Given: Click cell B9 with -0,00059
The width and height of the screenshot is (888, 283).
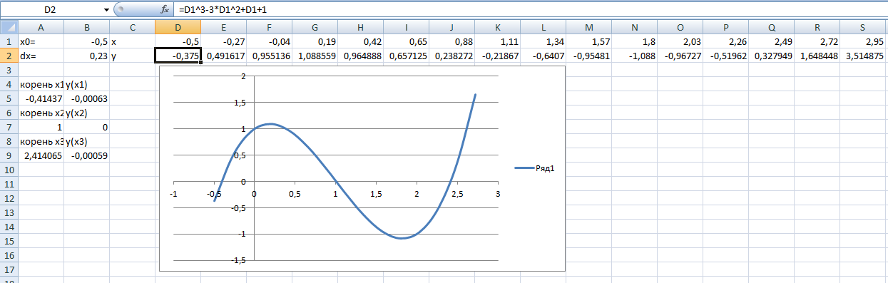Looking at the screenshot, I should click(86, 155).
